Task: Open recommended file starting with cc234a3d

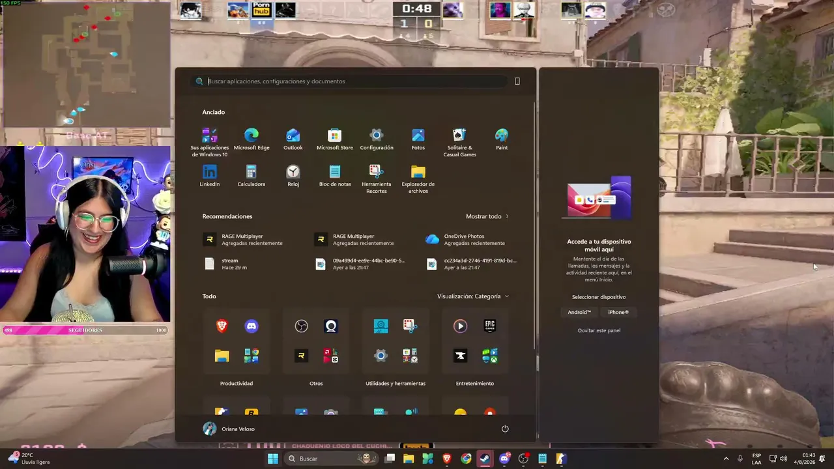Action: (x=472, y=264)
